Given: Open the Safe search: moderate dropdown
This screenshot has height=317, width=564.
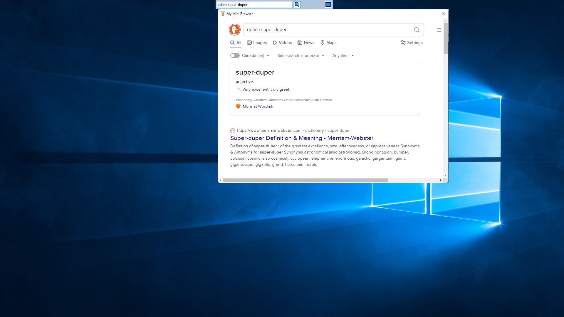Looking at the screenshot, I should point(301,55).
